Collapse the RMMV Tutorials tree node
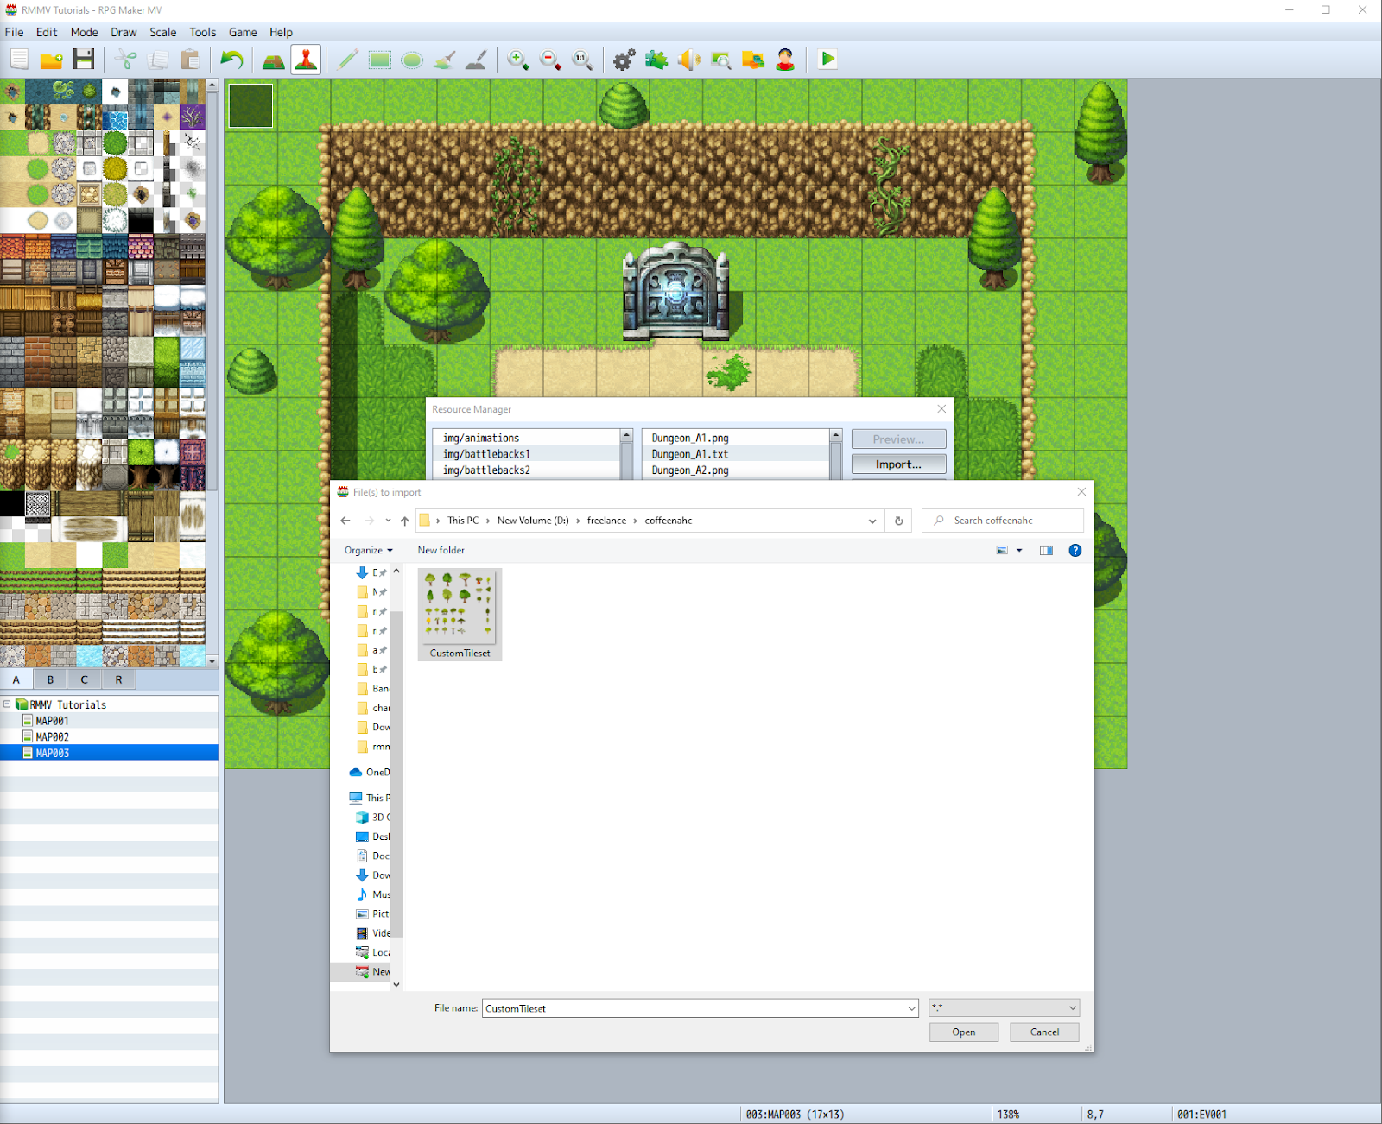This screenshot has width=1382, height=1124. (x=7, y=704)
